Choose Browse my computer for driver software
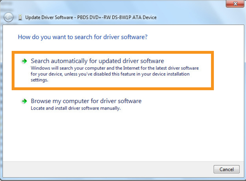Image resolution: width=246 pixels, height=181 pixels. [86, 101]
